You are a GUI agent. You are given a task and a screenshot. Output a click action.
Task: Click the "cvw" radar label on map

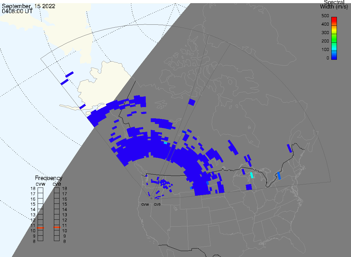point(145,204)
